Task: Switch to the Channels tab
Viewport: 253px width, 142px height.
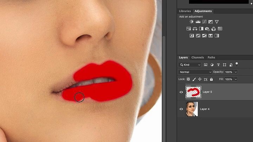Action: 197,58
